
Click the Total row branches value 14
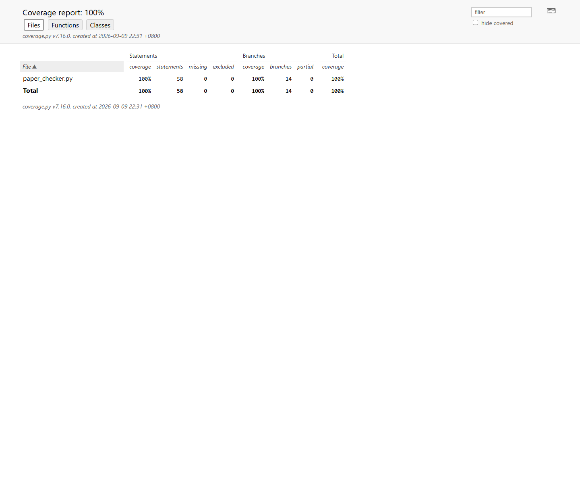(x=288, y=91)
